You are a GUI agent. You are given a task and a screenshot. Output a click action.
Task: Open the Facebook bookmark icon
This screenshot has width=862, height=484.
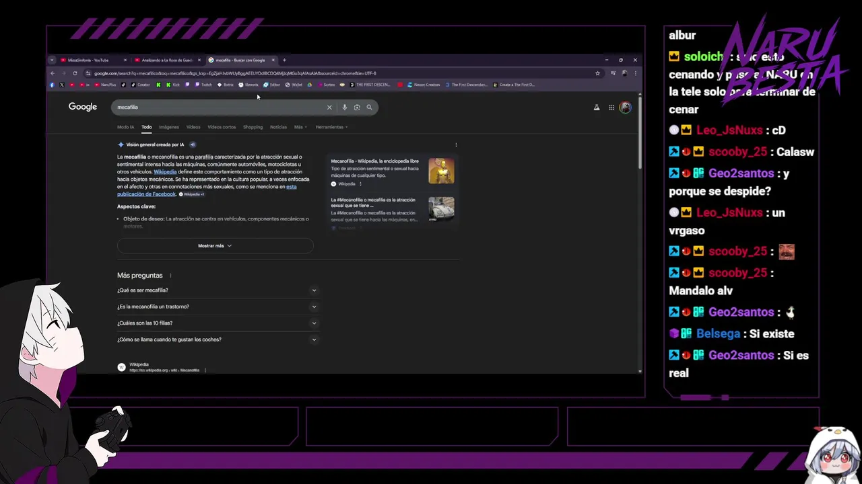[x=52, y=85]
